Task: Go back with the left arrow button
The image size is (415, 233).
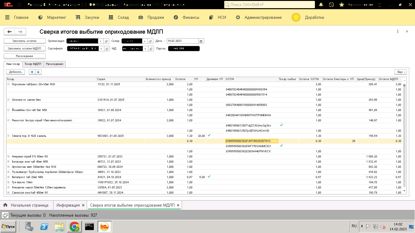Action: coord(9,32)
